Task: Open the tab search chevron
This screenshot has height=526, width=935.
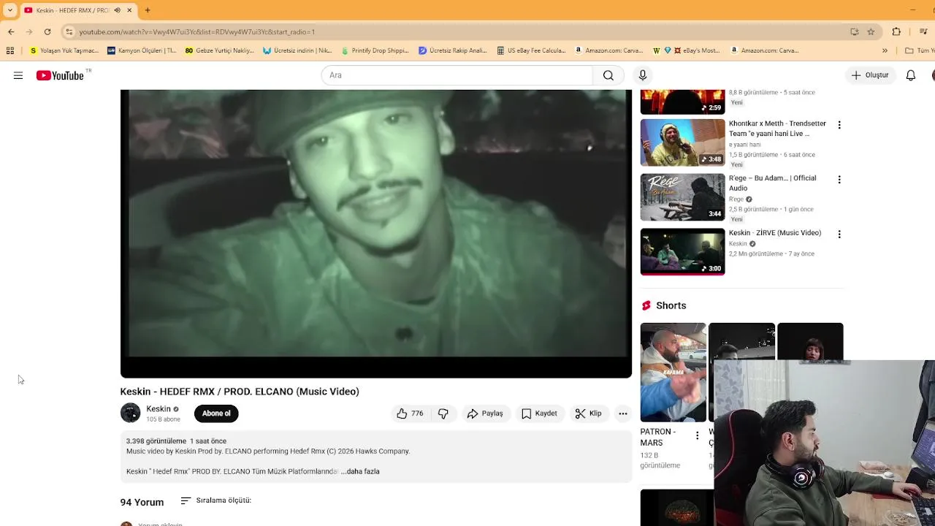Action: pyautogui.click(x=10, y=10)
